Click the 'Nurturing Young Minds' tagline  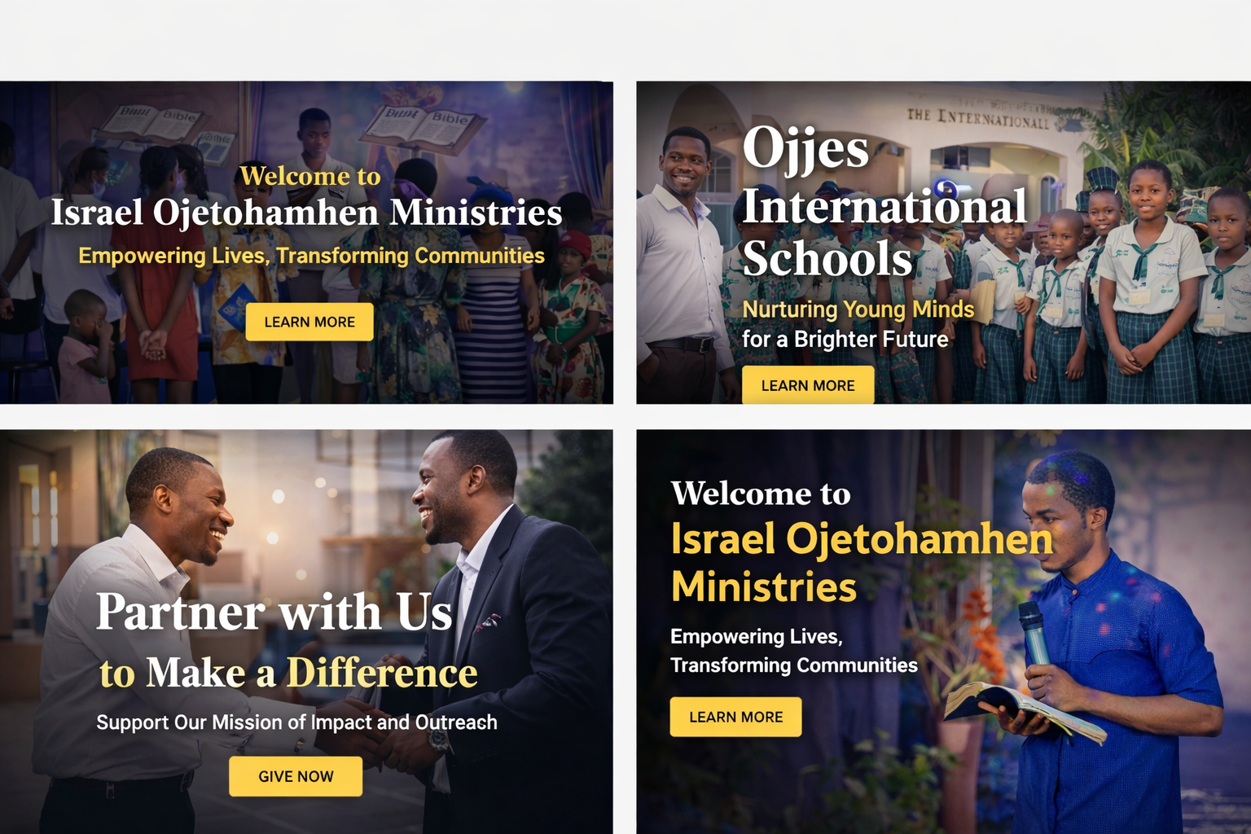coord(858,309)
